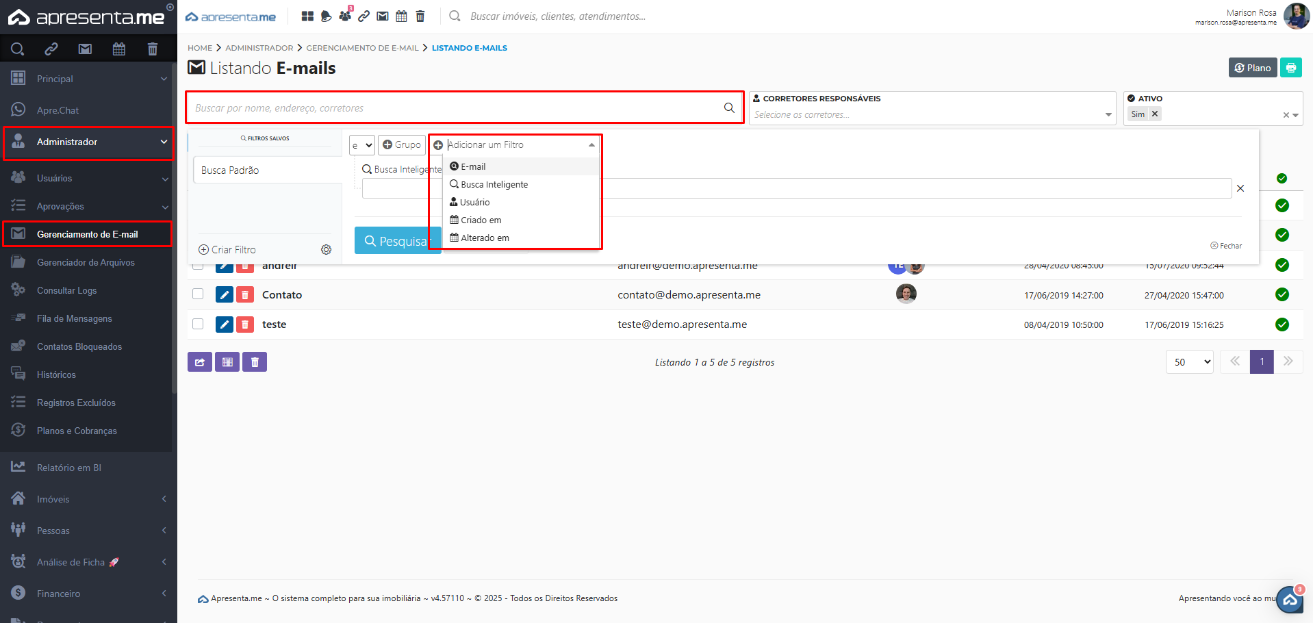Open the 50 records per page dropdown
The height and width of the screenshot is (623, 1313).
click(x=1189, y=362)
